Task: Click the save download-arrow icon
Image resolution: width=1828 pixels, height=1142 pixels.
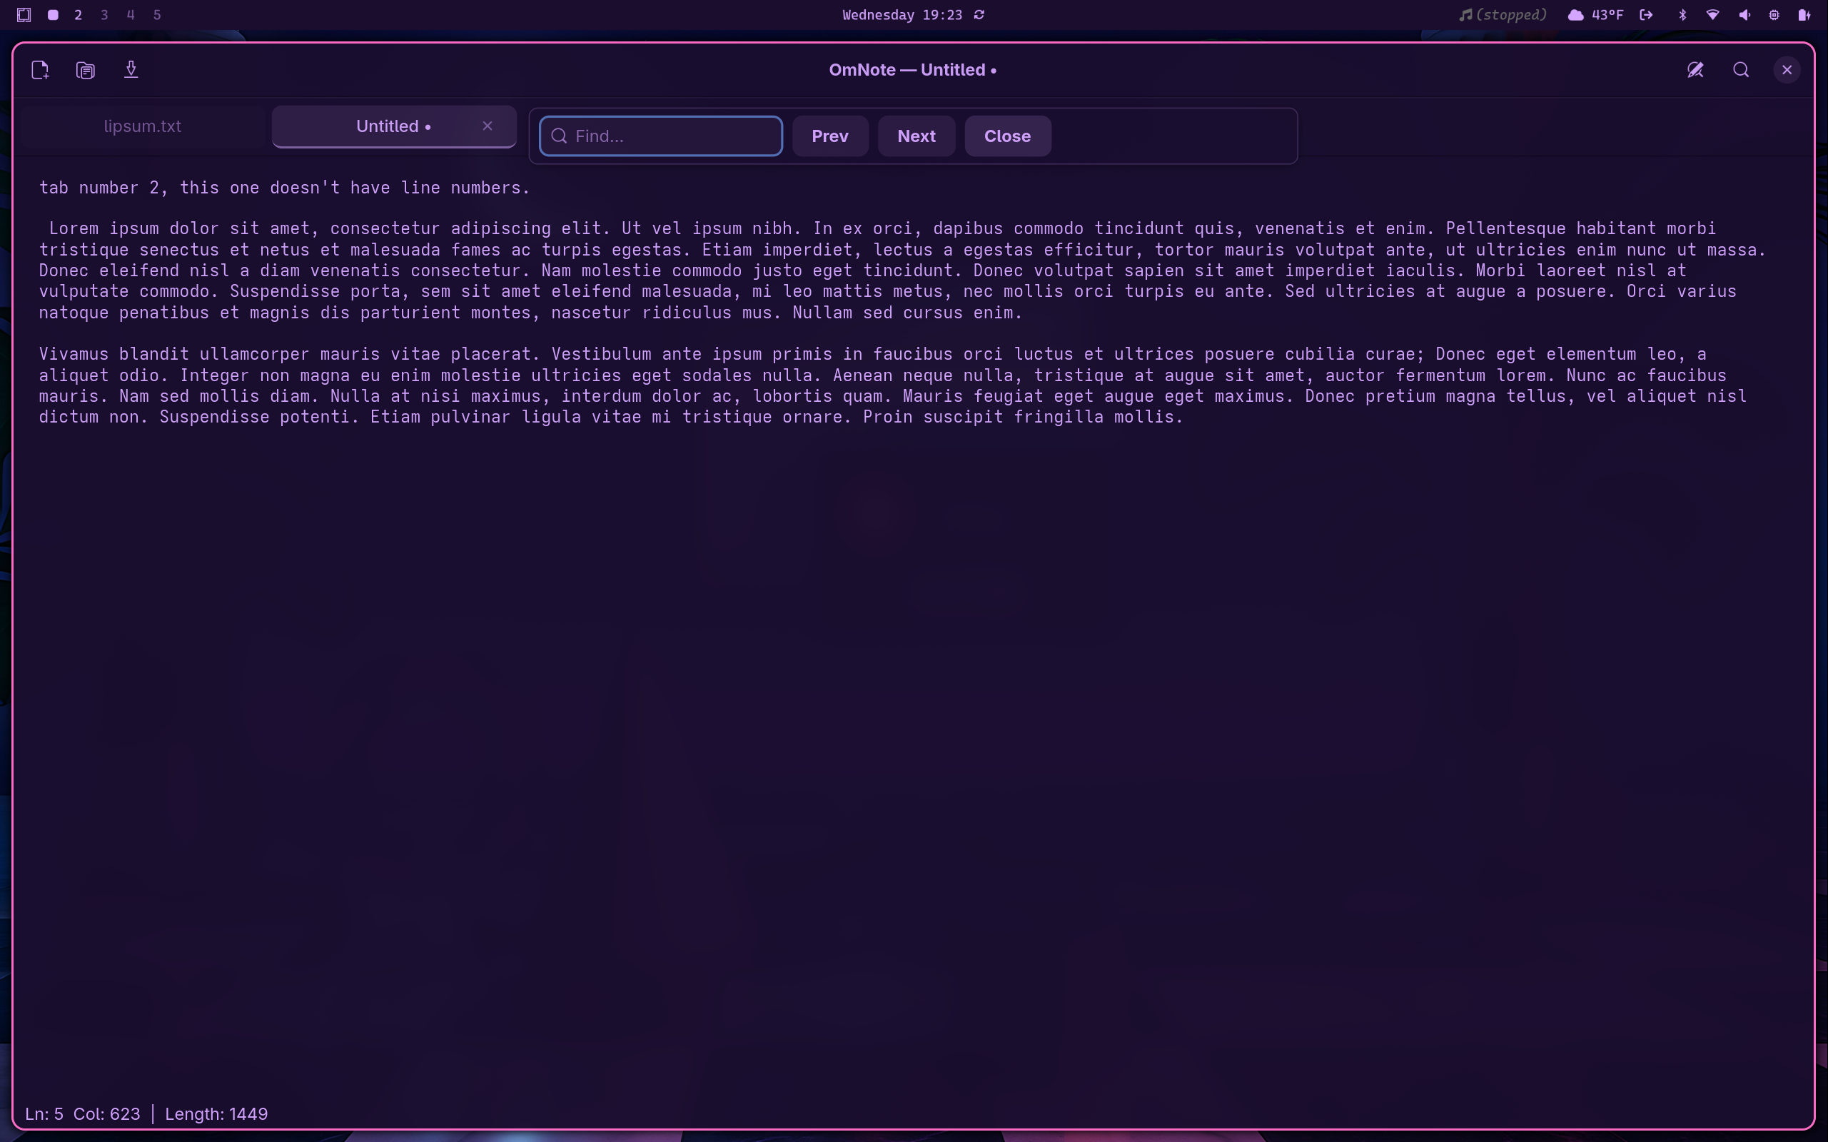Action: 131,70
